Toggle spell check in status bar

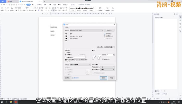(16, 99)
